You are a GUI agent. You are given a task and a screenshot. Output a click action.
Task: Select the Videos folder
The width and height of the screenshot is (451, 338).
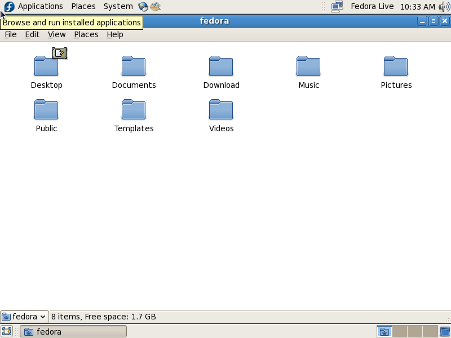click(221, 116)
